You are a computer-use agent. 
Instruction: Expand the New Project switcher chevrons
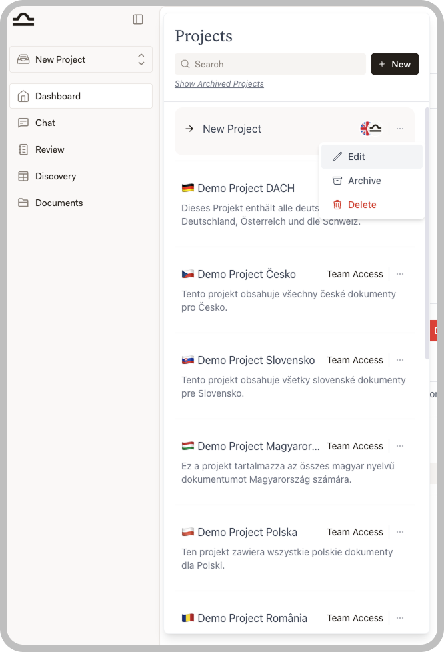click(x=140, y=59)
